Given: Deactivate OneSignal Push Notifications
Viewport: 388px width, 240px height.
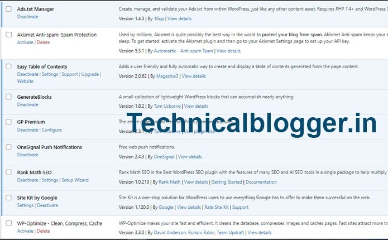Looking at the screenshot, I should [x=28, y=155].
